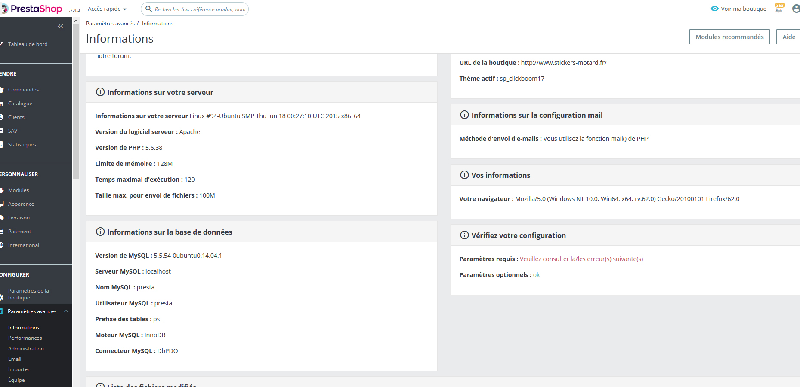Click the Modules recommandés button
Image resolution: width=800 pixels, height=387 pixels.
[729, 37]
